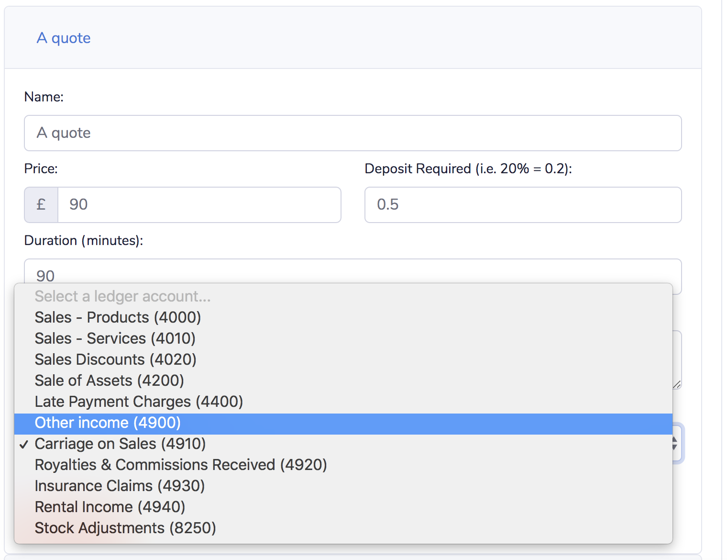727x560 pixels.
Task: Click the £ currency prefix
Action: (41, 205)
